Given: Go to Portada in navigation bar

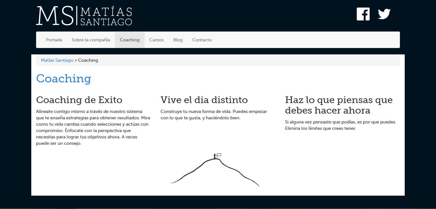Looking at the screenshot, I should [x=54, y=40].
